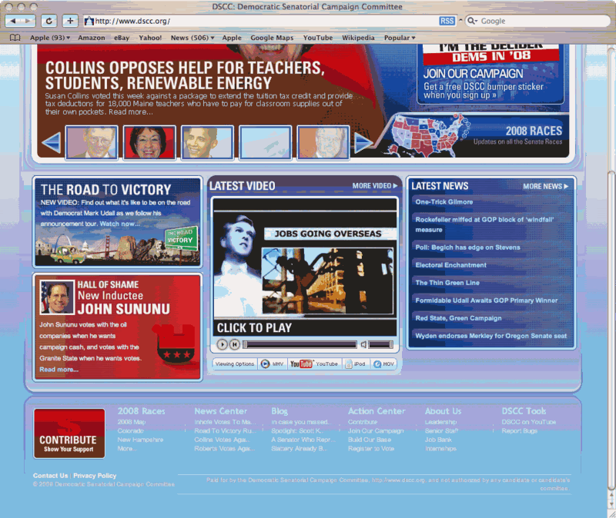Open DSCC on YouTube footer link
The width and height of the screenshot is (616, 518).
point(529,422)
